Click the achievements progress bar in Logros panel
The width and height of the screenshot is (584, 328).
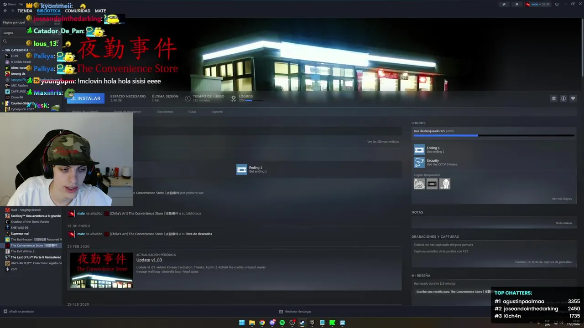[x=494, y=135]
